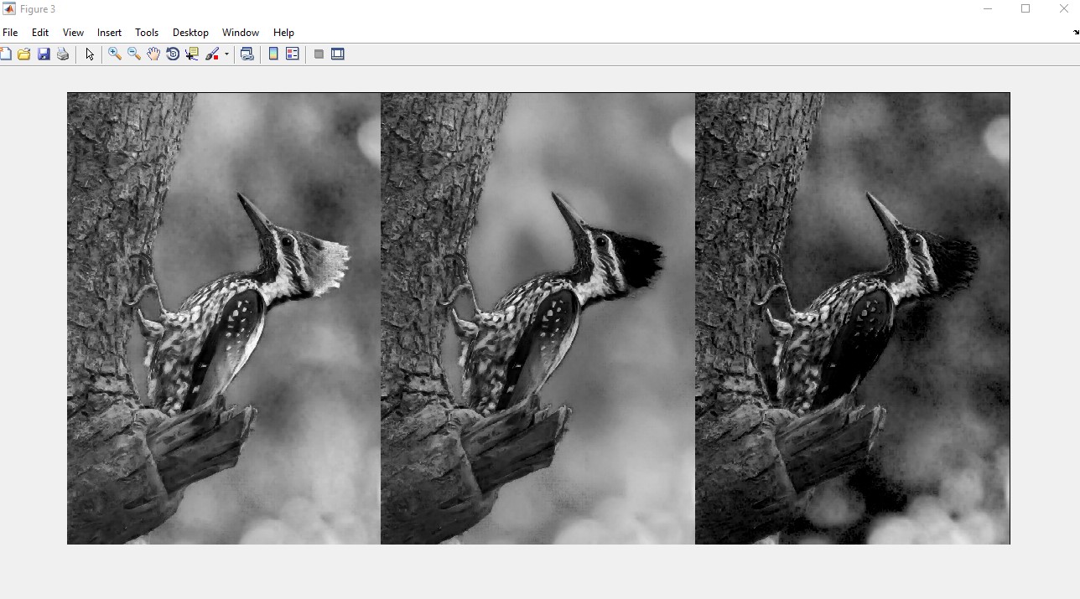Insert a colorbar into the figure
Image resolution: width=1080 pixels, height=599 pixels.
coord(273,54)
